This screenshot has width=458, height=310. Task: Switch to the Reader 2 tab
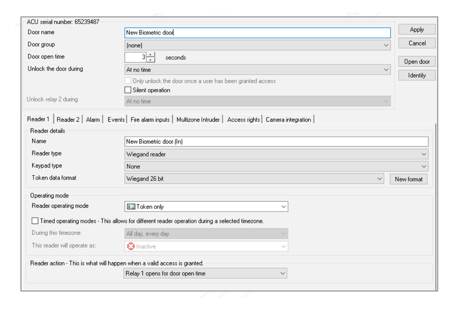68,119
